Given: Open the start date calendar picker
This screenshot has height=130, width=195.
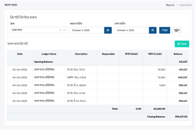Looking at the screenshot, I should 108,30.
